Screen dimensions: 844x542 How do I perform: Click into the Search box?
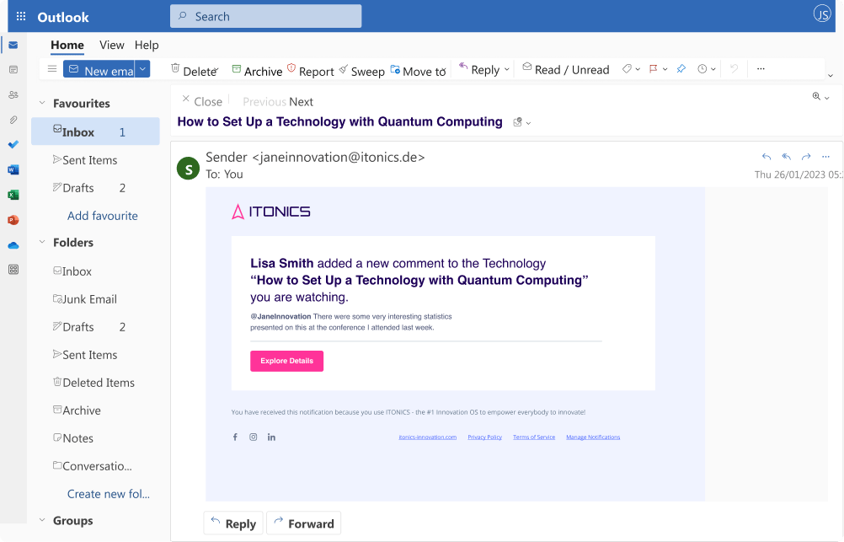[266, 16]
